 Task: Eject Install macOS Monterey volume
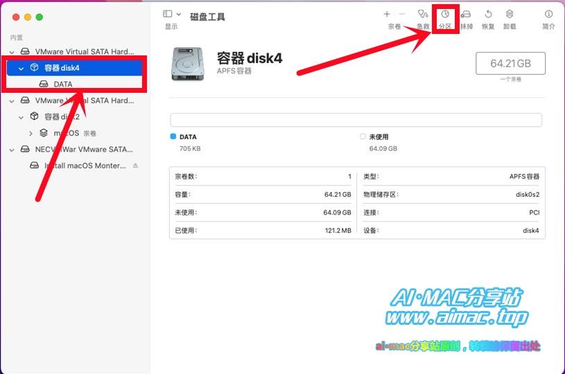(x=135, y=166)
